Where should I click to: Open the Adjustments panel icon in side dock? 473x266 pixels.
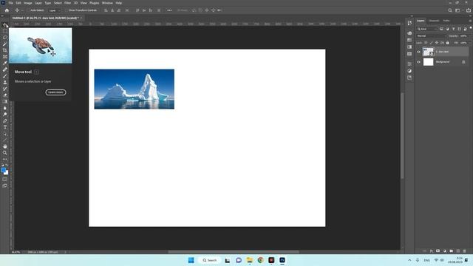(409, 71)
